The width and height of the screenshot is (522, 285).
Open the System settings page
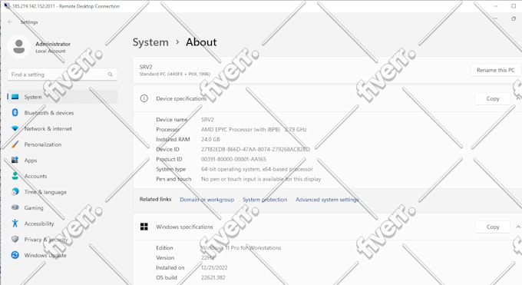click(62, 97)
